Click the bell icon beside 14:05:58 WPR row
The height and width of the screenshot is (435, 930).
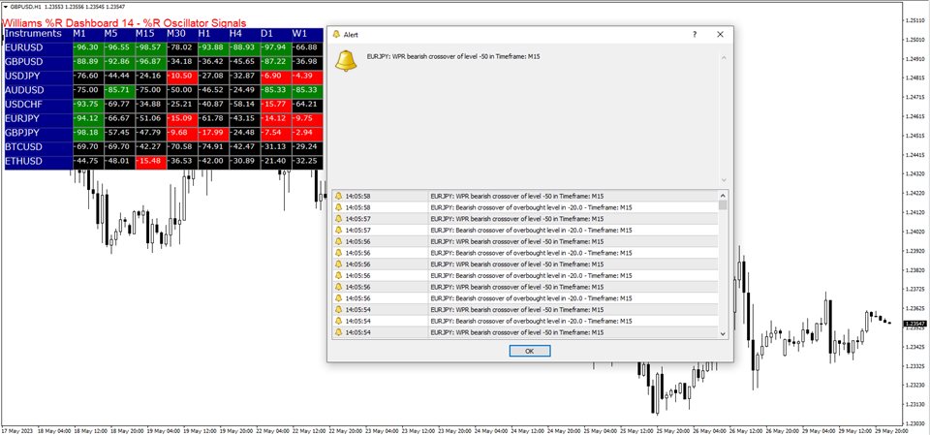[x=339, y=196]
